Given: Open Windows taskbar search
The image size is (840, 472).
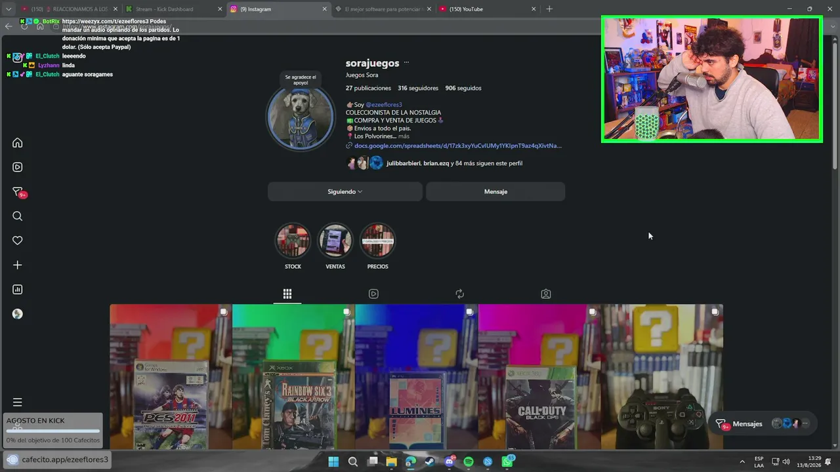Looking at the screenshot, I should (353, 462).
